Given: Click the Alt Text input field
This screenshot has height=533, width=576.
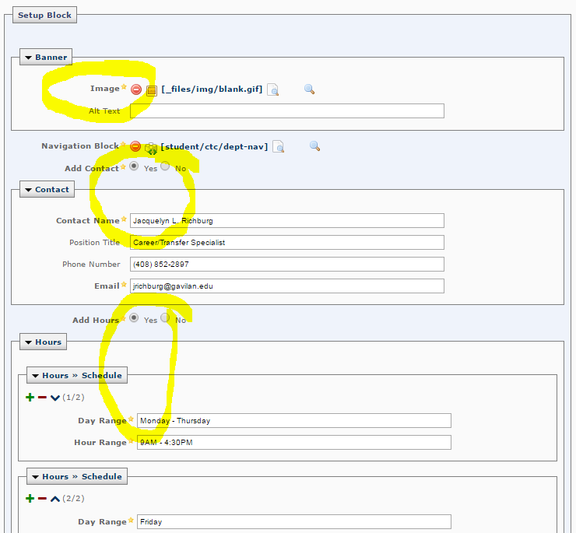Looking at the screenshot, I should (x=286, y=111).
